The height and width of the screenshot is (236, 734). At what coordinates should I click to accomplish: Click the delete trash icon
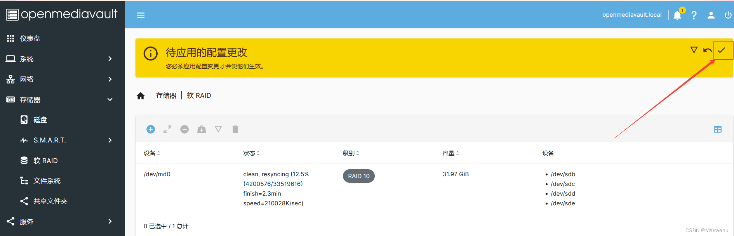[235, 129]
